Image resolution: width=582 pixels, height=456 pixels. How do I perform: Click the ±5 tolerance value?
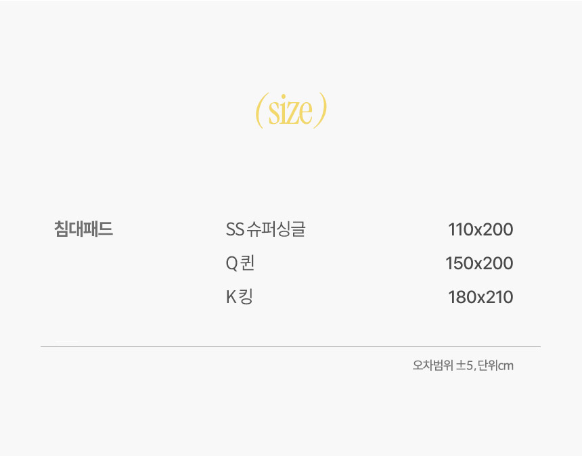point(464,366)
